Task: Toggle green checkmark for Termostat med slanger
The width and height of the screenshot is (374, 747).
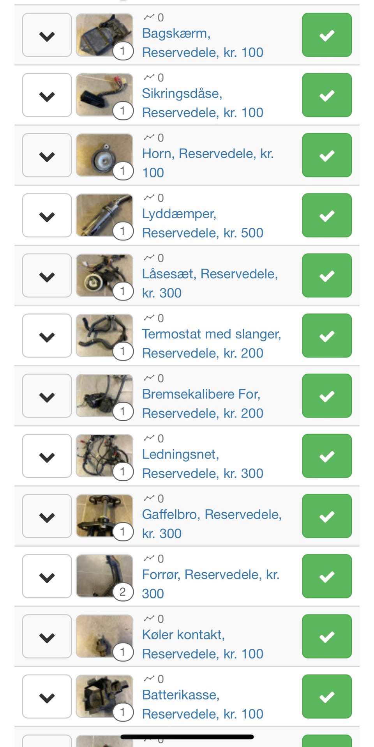Action: pyautogui.click(x=327, y=336)
